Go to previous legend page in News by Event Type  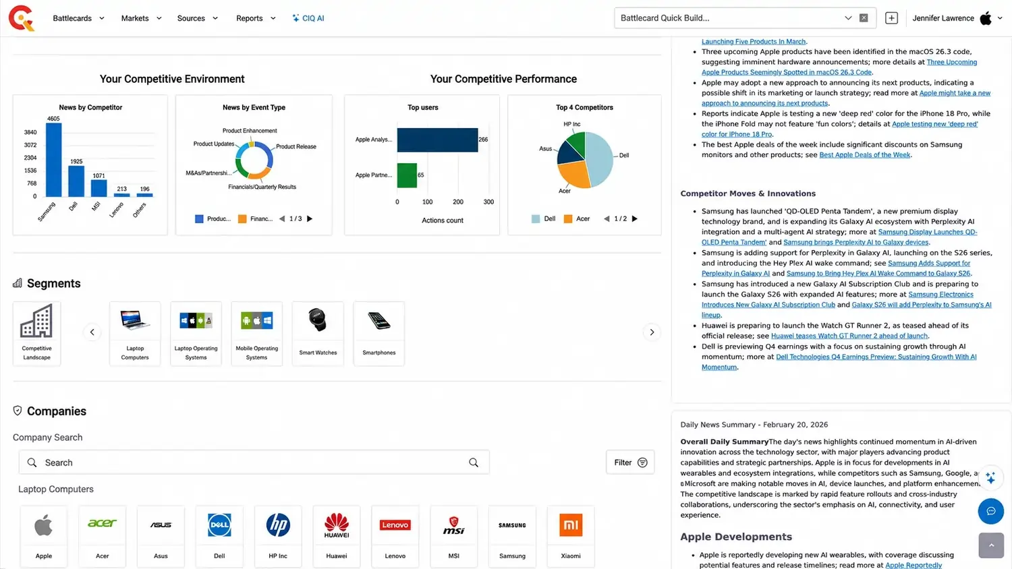(x=282, y=218)
